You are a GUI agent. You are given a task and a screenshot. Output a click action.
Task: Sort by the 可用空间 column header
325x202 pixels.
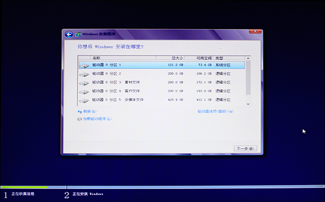pos(199,58)
